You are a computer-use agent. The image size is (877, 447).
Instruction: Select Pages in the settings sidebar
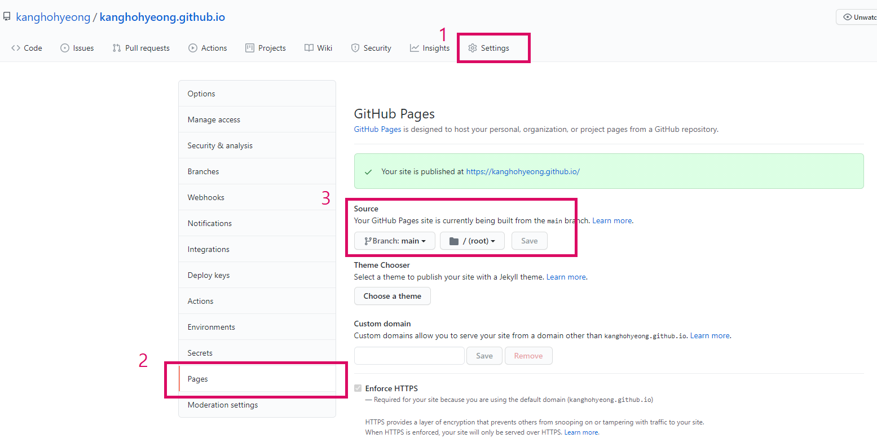click(x=198, y=379)
